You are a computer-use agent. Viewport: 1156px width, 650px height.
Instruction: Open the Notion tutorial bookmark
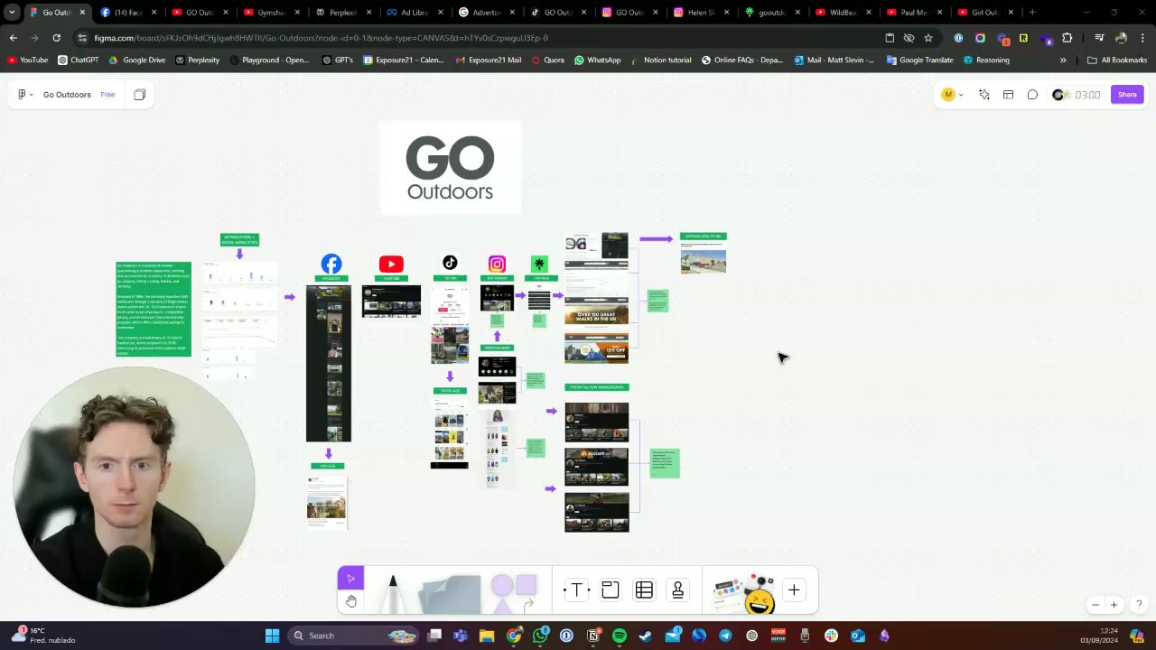pyautogui.click(x=660, y=60)
